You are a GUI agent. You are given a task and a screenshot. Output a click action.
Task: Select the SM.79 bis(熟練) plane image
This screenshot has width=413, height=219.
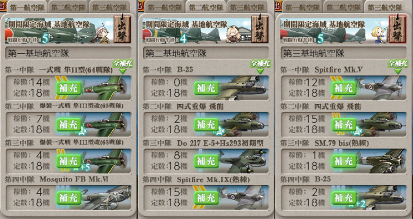(381, 161)
